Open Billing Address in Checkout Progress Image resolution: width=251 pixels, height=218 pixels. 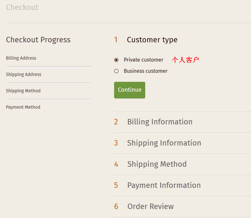pyautogui.click(x=21, y=58)
